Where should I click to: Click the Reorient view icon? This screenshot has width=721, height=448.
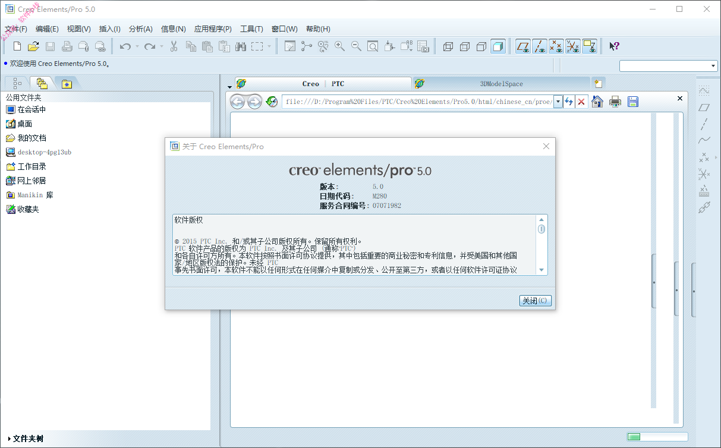(x=390, y=46)
